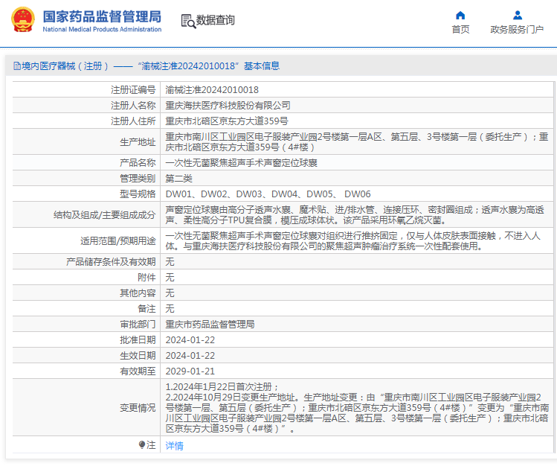The height and width of the screenshot is (466, 557).
Task: Click 无 value in 备注 row
Action: pos(170,309)
